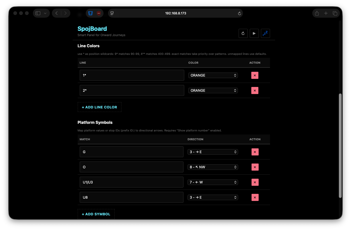Click the Add Symbol button
The height and width of the screenshot is (230, 351).
[x=96, y=214]
